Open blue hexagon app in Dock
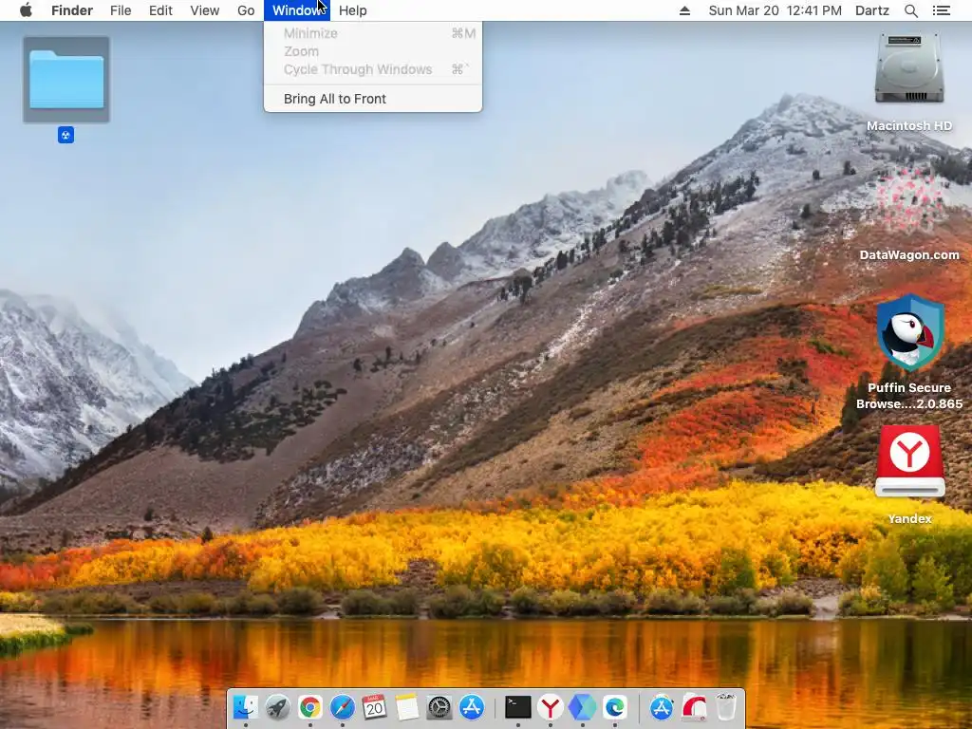 coord(583,706)
